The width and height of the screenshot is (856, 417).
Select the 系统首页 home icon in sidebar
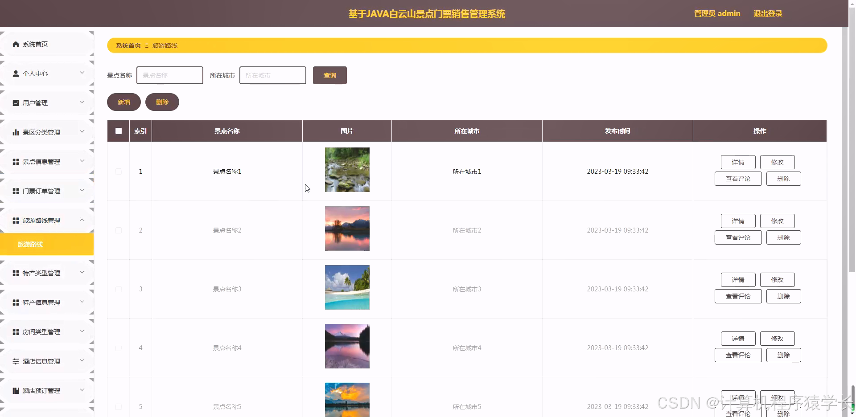16,44
